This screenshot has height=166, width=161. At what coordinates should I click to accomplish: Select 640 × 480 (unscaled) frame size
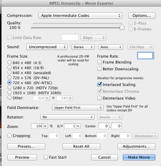pos(9,72)
